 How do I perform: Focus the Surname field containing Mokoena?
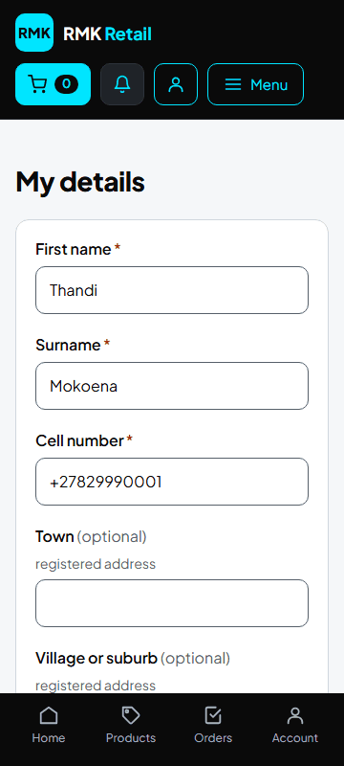[x=172, y=386]
